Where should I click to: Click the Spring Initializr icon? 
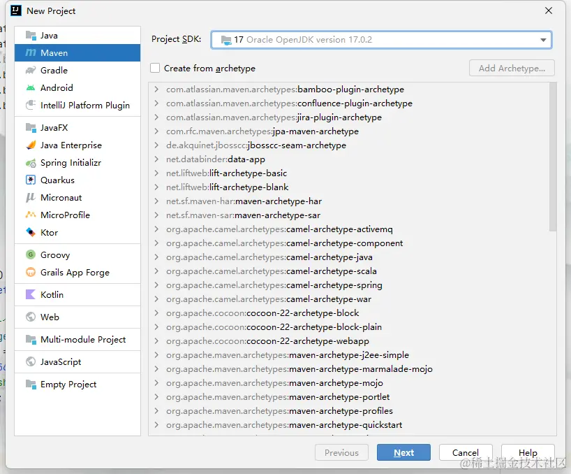pos(31,163)
